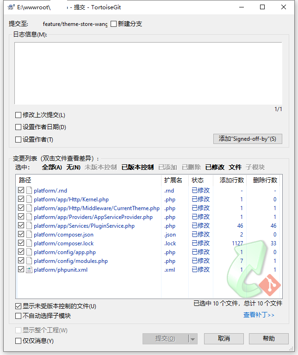The height and width of the screenshot is (355, 298).
Task: Toggle 显示未受版本控制的文件(U) checkbox
Action: click(x=18, y=306)
